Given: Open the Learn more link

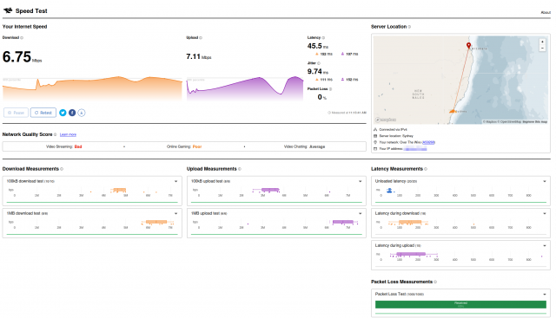Looking at the screenshot, I should pyautogui.click(x=68, y=135).
